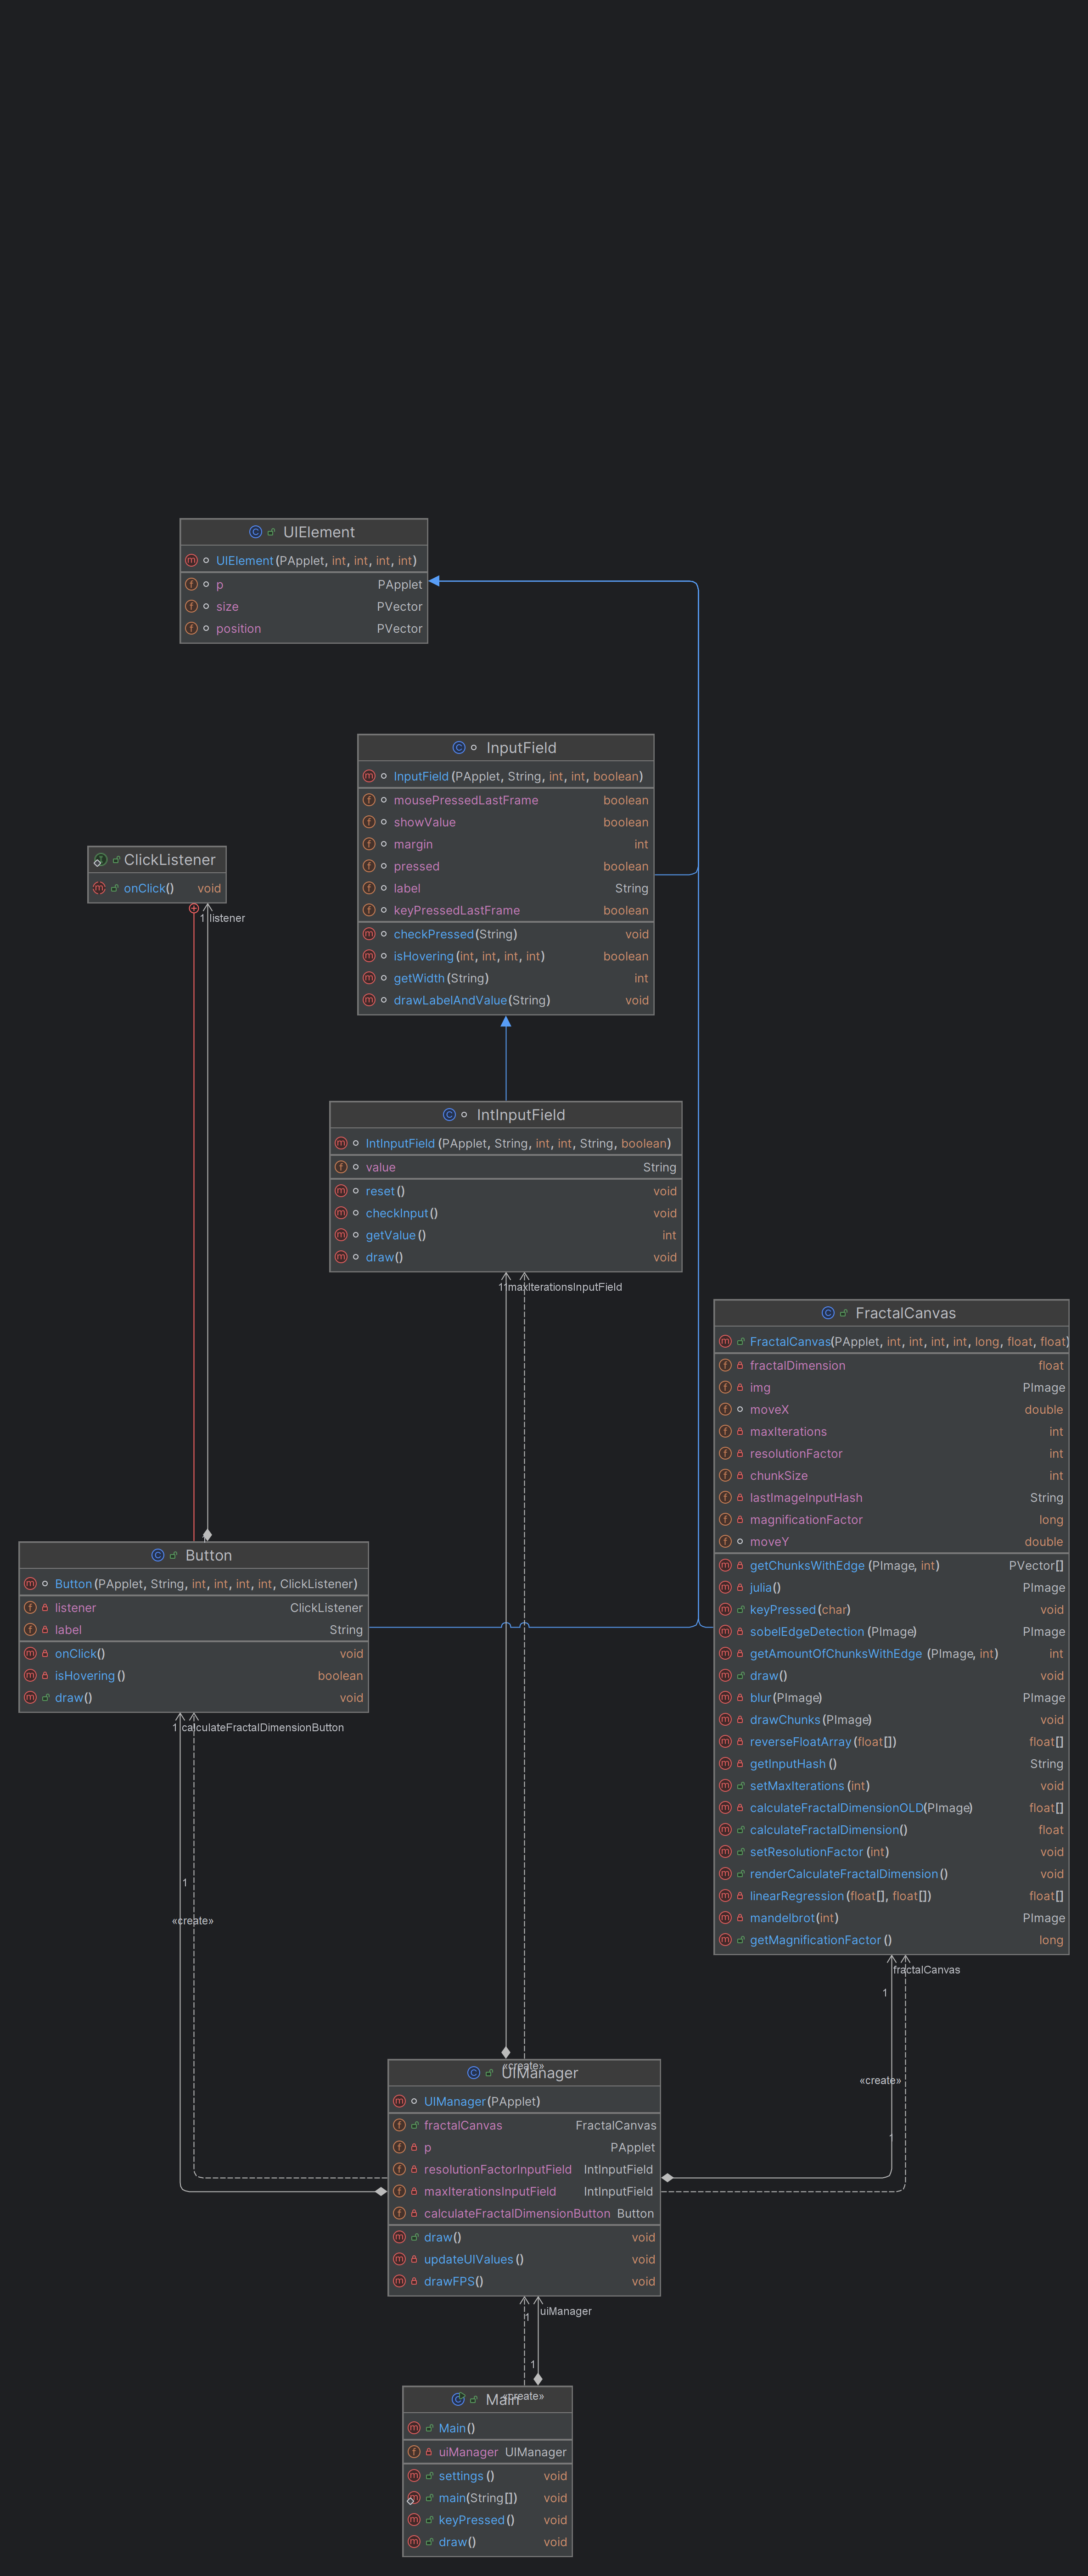This screenshot has height=2576, width=1088.
Task: Click the field icon next to fractalDimension
Action: point(726,1365)
